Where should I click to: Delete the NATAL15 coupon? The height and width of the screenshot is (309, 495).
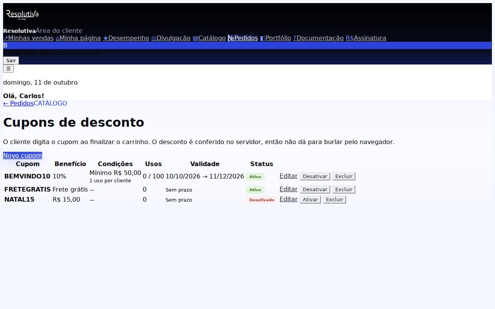335,199
